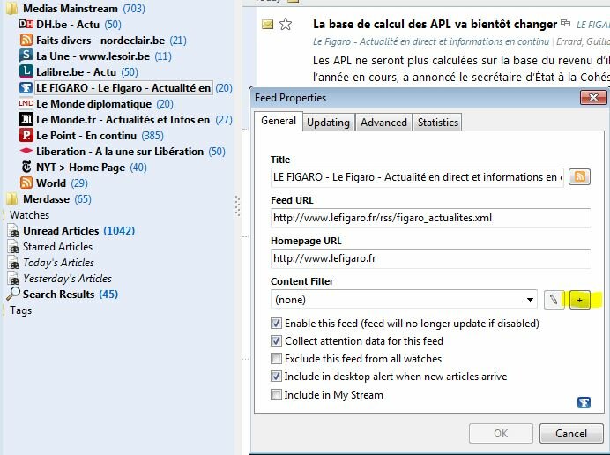This screenshot has width=610, height=455.
Task: Click the Starred Articles watch icon
Action: pyautogui.click(x=13, y=247)
